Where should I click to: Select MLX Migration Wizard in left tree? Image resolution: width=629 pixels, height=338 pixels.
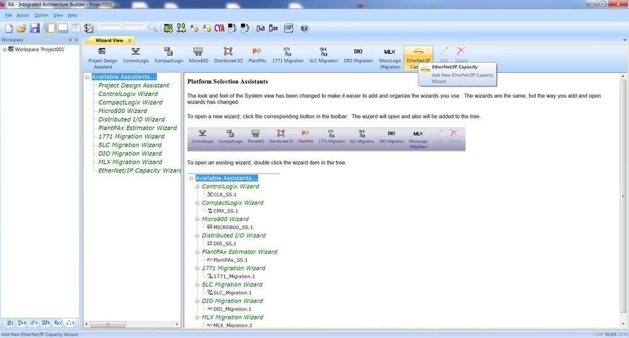130,162
